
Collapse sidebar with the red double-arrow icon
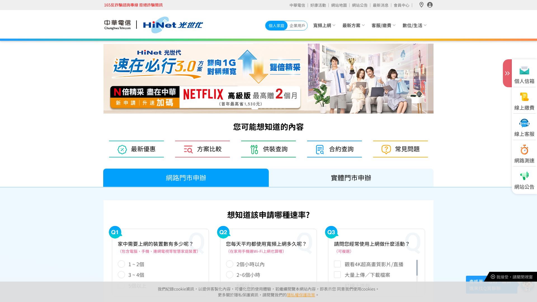pos(507,73)
